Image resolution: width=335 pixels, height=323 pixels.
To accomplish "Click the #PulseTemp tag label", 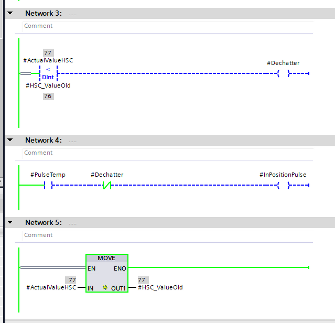I will click(x=48, y=175).
